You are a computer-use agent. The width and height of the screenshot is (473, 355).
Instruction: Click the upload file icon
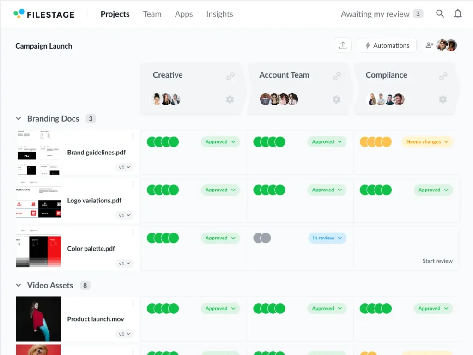(342, 45)
